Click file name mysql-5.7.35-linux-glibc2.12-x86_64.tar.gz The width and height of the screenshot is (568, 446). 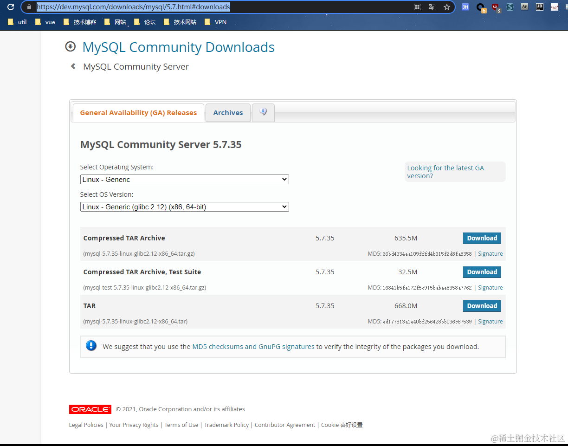tap(139, 254)
